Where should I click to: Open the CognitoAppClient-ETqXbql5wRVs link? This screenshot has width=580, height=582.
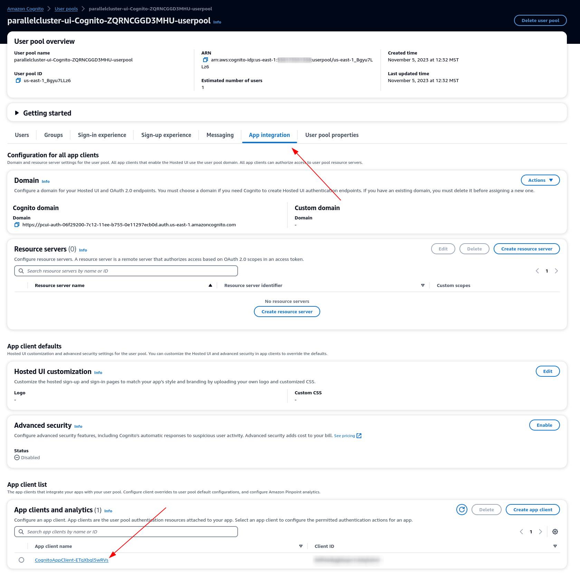pyautogui.click(x=72, y=560)
